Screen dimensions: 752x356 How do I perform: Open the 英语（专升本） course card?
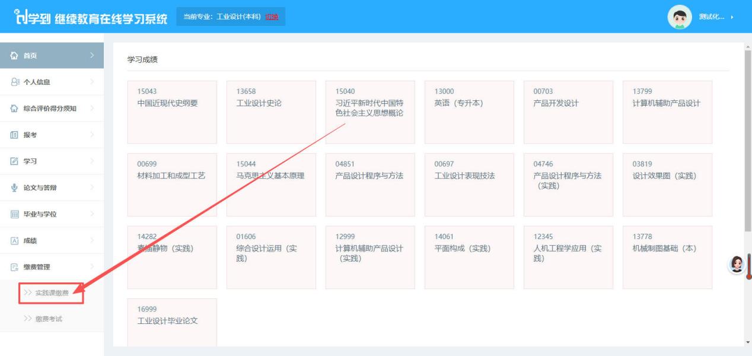coord(469,112)
